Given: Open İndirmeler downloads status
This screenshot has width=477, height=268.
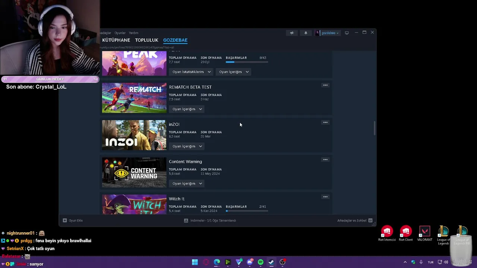Looking at the screenshot, I should (x=210, y=220).
